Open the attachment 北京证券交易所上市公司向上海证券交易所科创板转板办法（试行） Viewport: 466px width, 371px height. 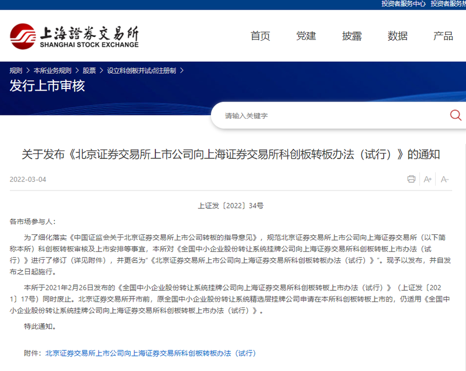(x=151, y=353)
